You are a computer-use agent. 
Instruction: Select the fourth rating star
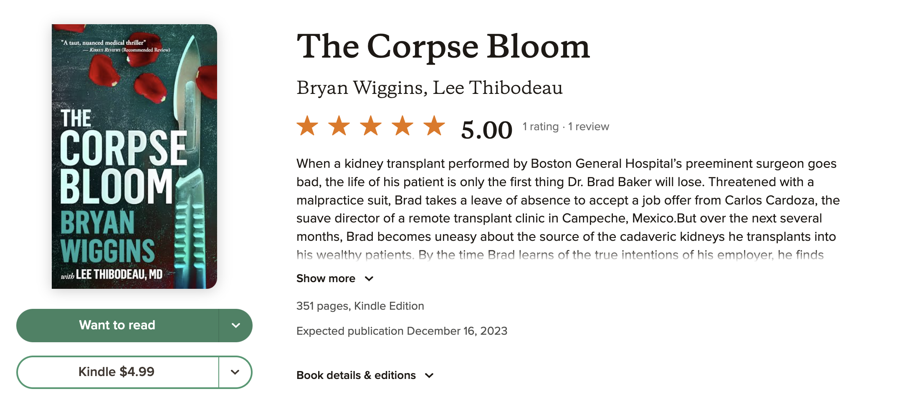403,126
